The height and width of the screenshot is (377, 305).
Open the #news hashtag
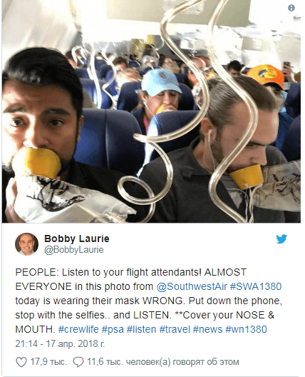[x=207, y=329]
